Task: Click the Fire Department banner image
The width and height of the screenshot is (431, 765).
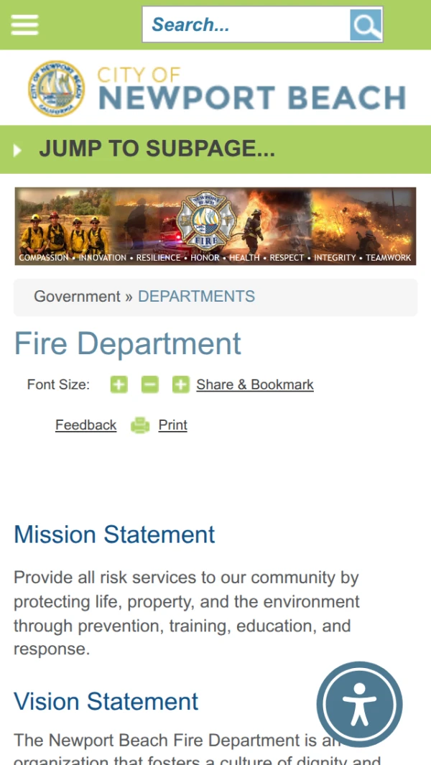Action: pyautogui.click(x=215, y=226)
